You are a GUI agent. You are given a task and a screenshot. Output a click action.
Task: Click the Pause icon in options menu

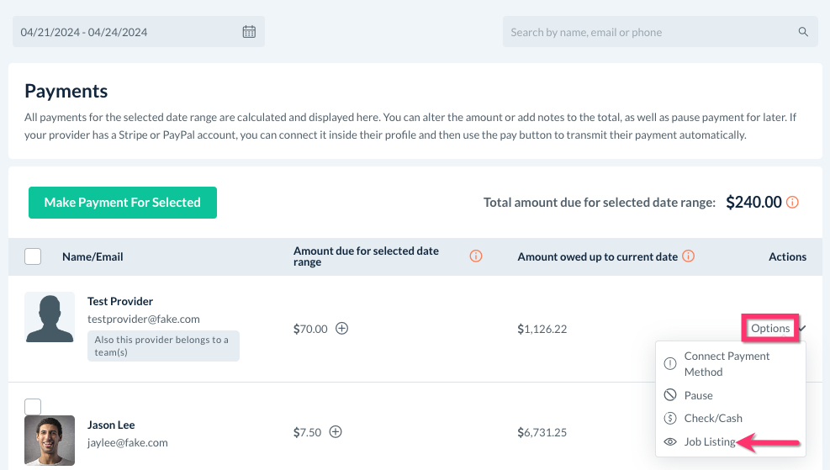tap(670, 395)
